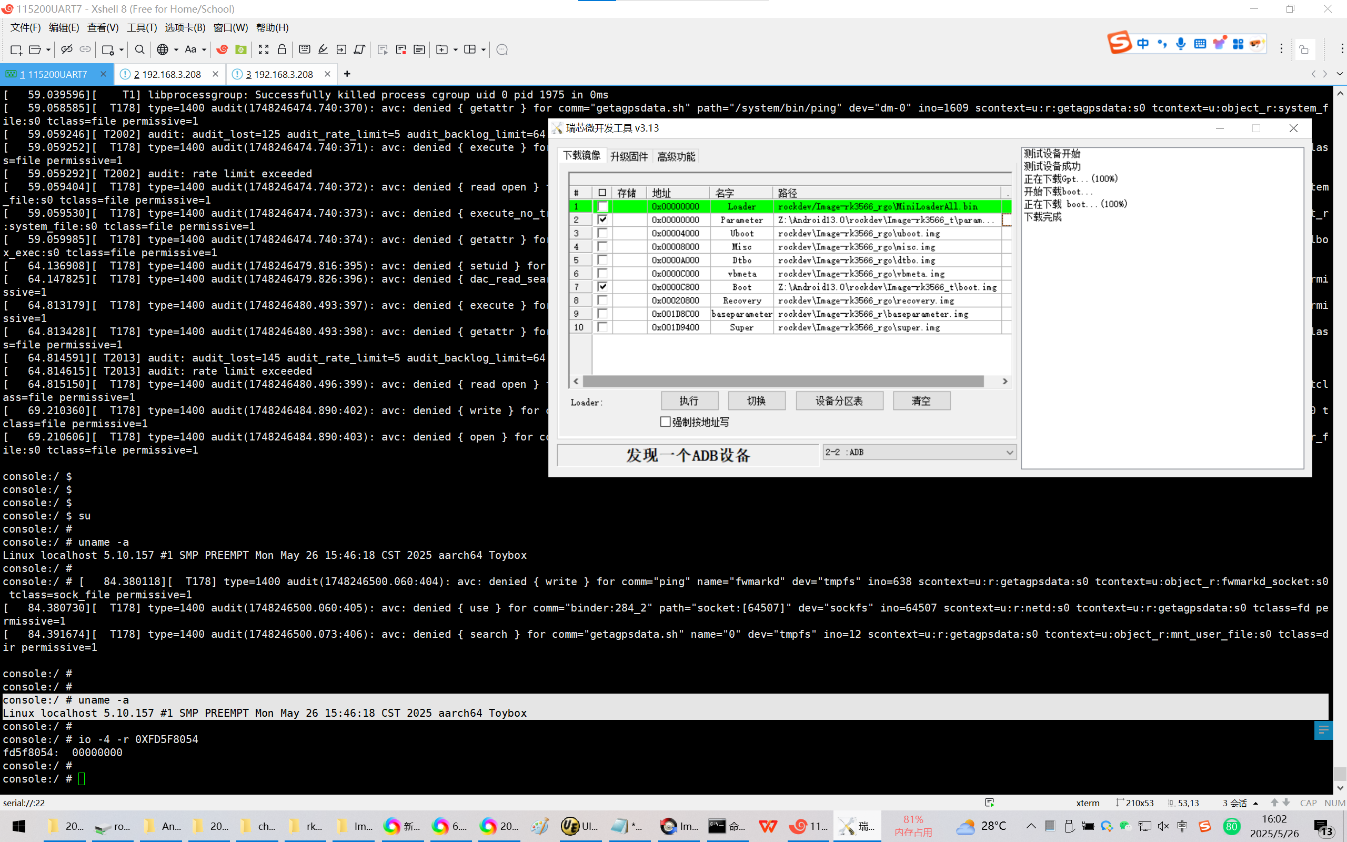
Task: Open the new tab plus button
Action: click(347, 74)
